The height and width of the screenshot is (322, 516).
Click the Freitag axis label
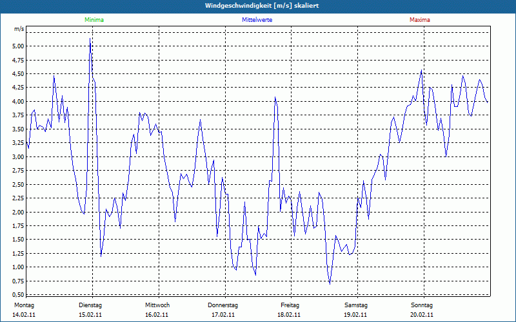point(290,305)
